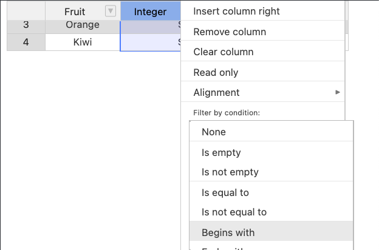Pick the Is empty condition
Screen dimensions: 379x250
click(271, 152)
